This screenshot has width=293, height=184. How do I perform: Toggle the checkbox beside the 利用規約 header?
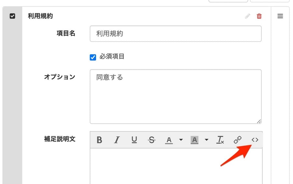click(x=12, y=16)
